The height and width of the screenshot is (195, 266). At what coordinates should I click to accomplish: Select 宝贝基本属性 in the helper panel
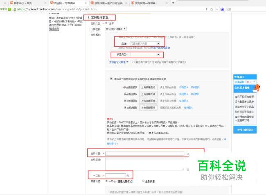[x=242, y=88]
